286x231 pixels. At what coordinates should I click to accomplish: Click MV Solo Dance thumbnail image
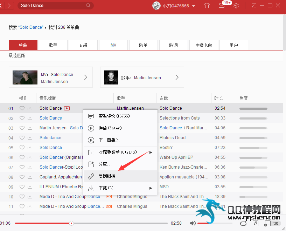[x=25, y=77]
